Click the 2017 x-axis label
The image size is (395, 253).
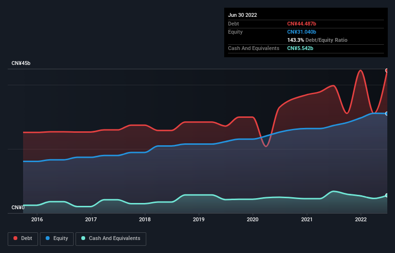(91, 219)
